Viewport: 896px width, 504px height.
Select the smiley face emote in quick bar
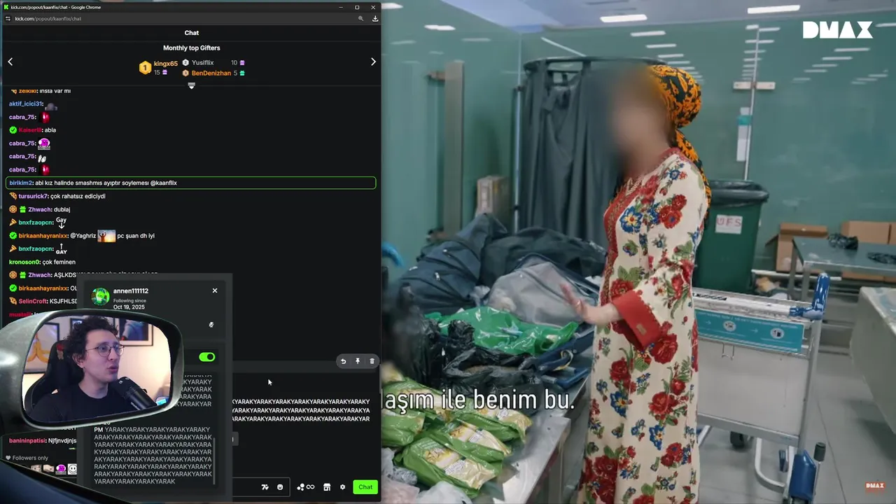[x=72, y=469]
